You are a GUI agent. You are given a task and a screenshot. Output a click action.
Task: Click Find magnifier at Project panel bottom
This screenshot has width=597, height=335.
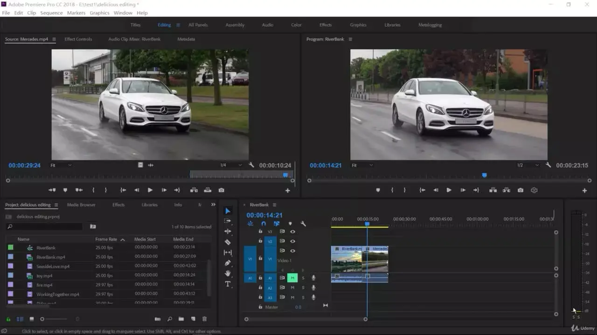click(169, 319)
